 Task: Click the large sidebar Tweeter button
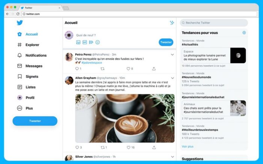pos(35,121)
